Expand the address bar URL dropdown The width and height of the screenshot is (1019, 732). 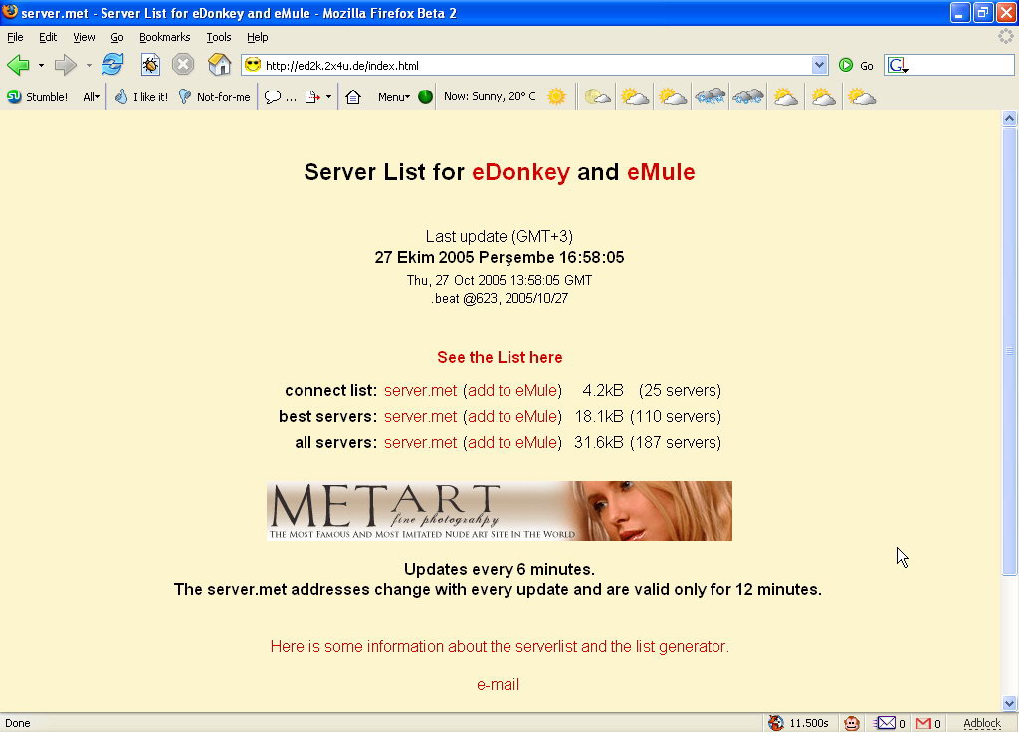click(x=819, y=65)
